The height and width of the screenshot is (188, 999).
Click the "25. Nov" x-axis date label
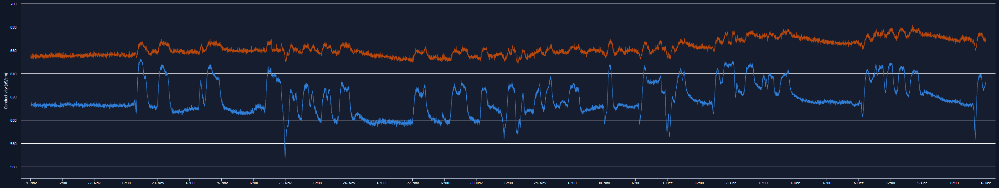click(285, 183)
